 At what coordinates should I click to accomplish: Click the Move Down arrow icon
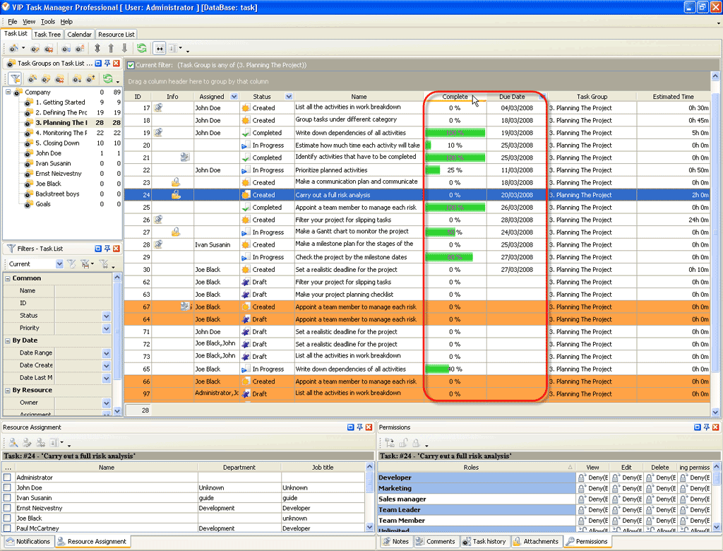(x=124, y=48)
